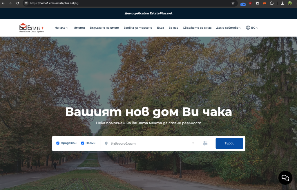Screen dimensions: 297x190
Task: Select Имоти in the navigation menu
Action: [x=79, y=27]
